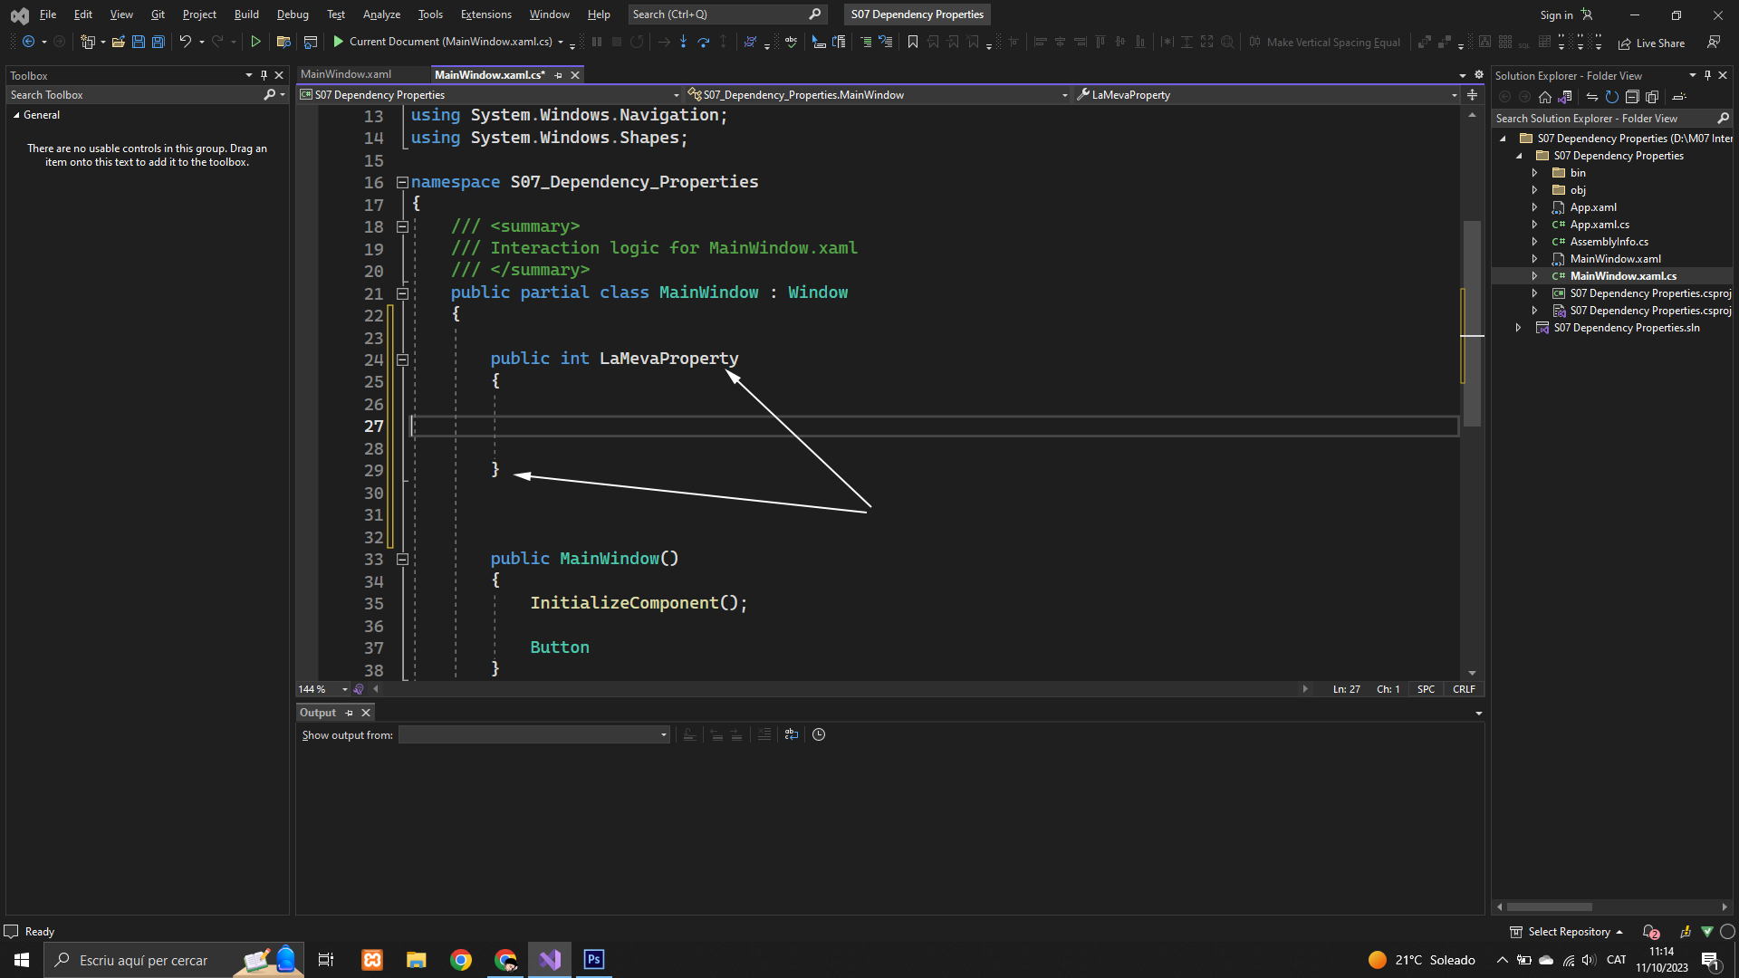
Task: Click the toggle bookmark icon
Action: click(913, 42)
